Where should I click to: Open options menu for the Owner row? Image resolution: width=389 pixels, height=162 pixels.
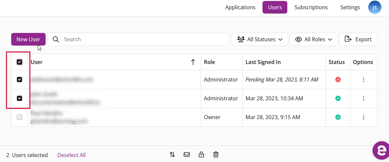pyautogui.click(x=364, y=117)
